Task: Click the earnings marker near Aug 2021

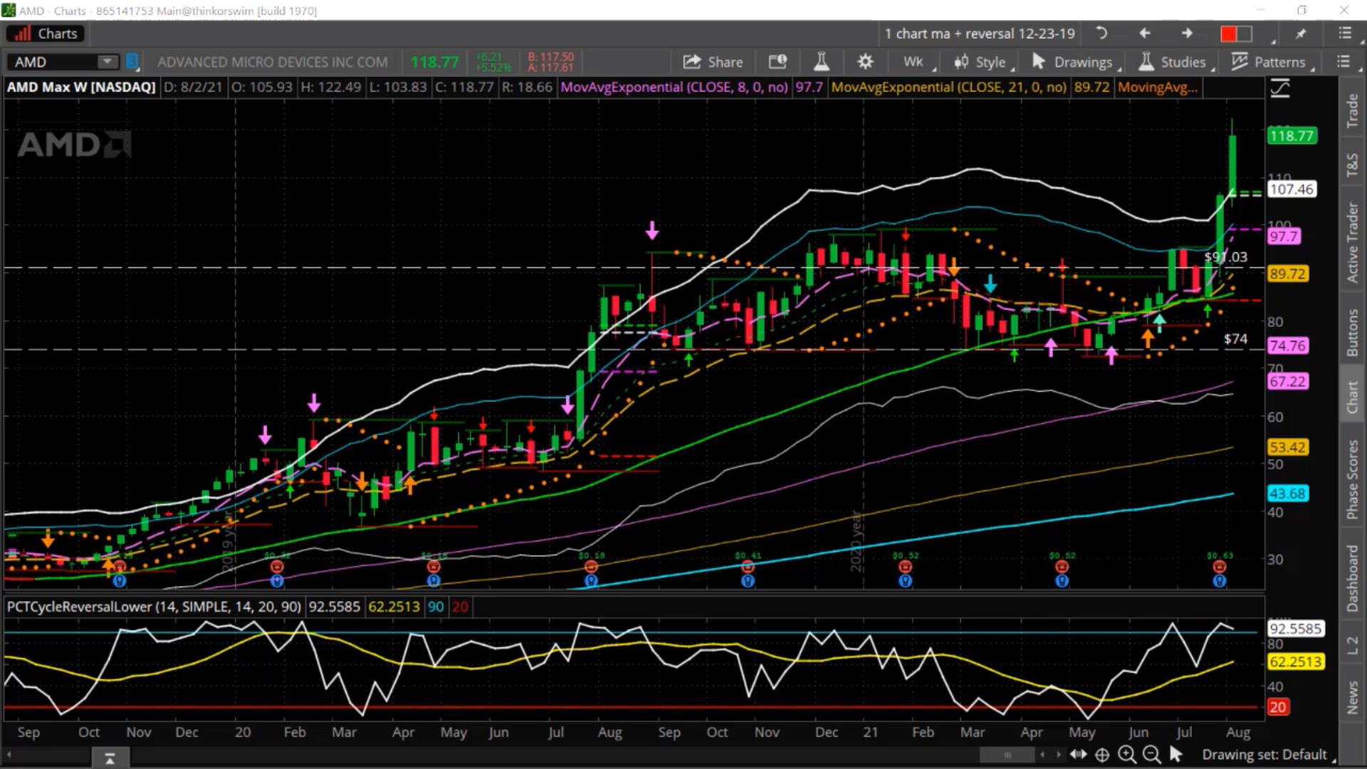Action: [1219, 567]
